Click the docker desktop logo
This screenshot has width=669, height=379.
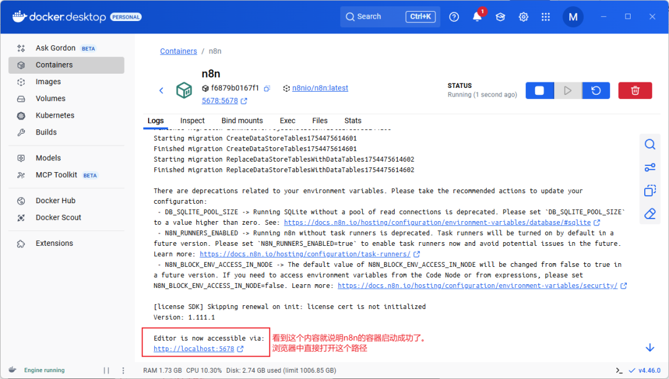[59, 17]
